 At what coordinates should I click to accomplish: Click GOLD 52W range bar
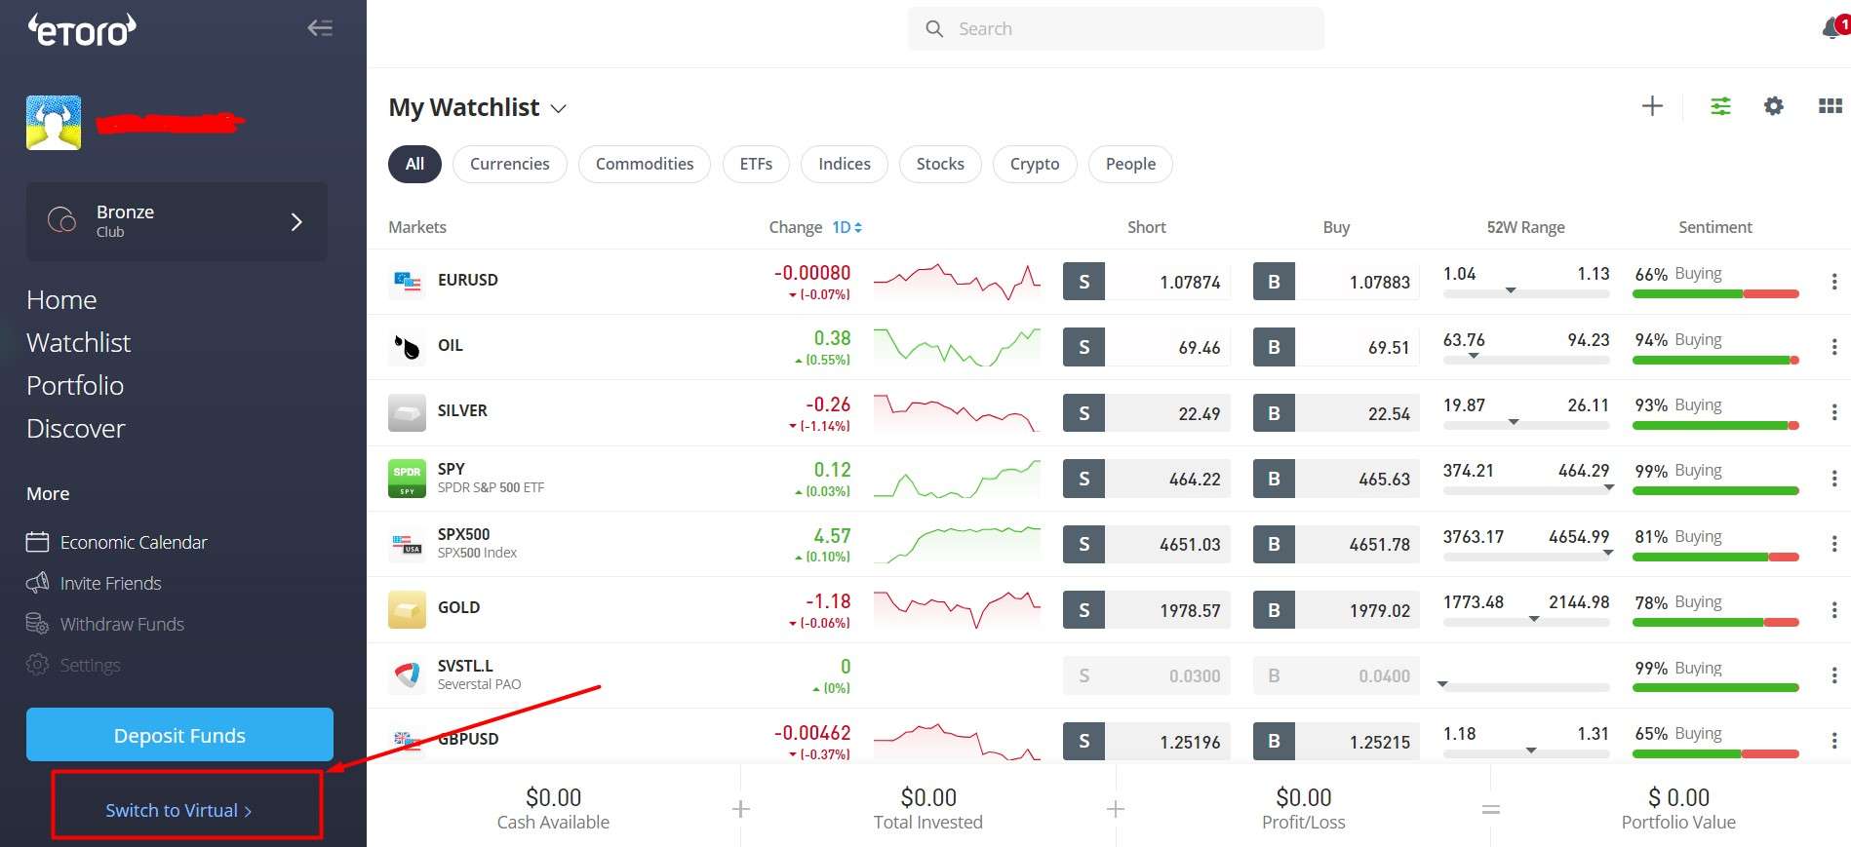pyautogui.click(x=1526, y=621)
